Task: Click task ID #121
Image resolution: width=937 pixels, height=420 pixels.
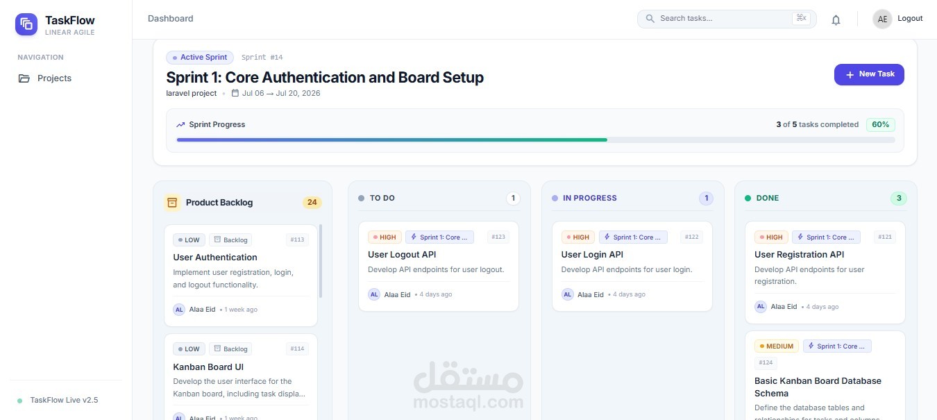Action: (x=885, y=237)
